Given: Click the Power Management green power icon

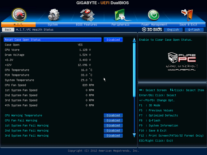Looking at the screenshot, I should tap(153, 15).
